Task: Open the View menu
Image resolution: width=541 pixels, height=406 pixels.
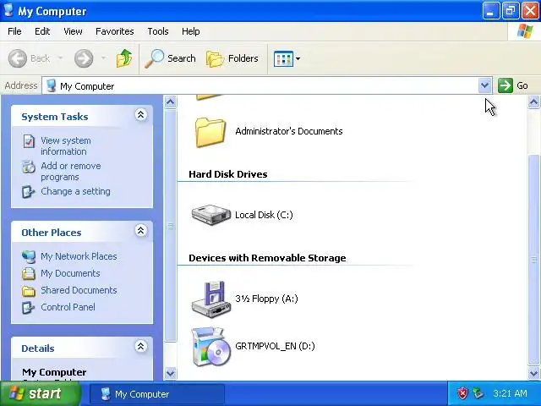Action: pyautogui.click(x=73, y=31)
